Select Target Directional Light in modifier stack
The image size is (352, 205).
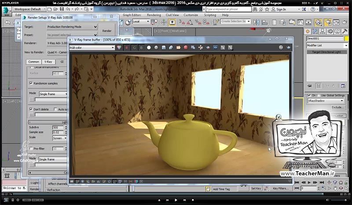point(326,52)
